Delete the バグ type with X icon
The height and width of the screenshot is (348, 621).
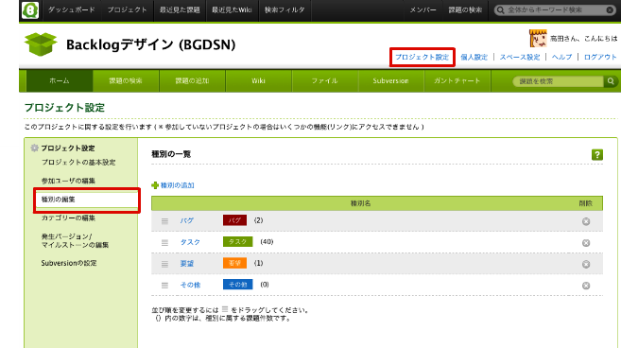[x=586, y=221]
